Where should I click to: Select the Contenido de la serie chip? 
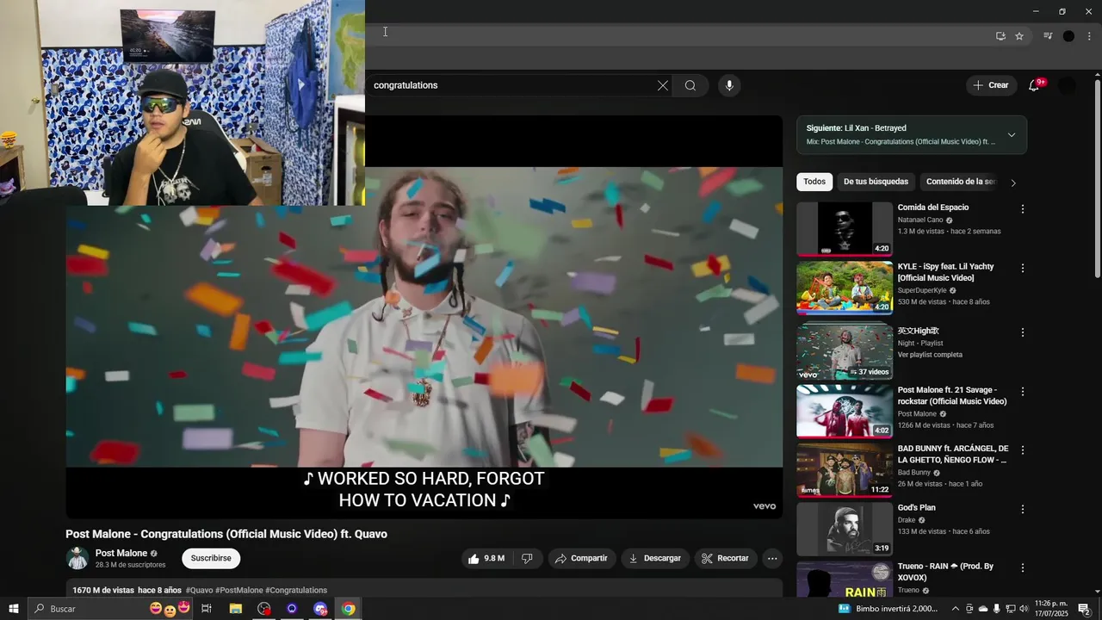[960, 182]
